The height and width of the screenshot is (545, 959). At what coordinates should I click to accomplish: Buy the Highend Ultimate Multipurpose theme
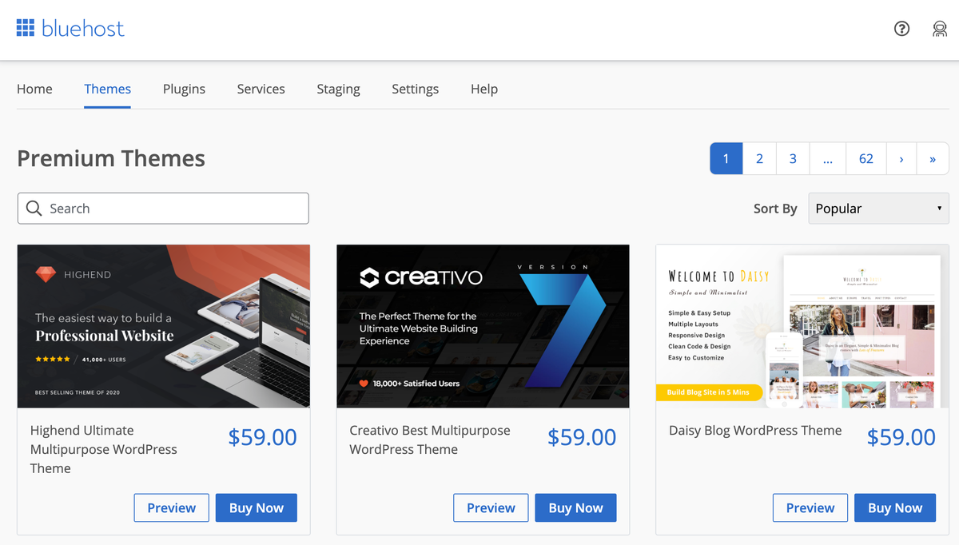pyautogui.click(x=257, y=507)
